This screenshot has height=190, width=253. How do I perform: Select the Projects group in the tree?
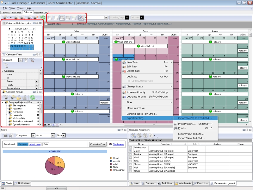tap(17, 115)
